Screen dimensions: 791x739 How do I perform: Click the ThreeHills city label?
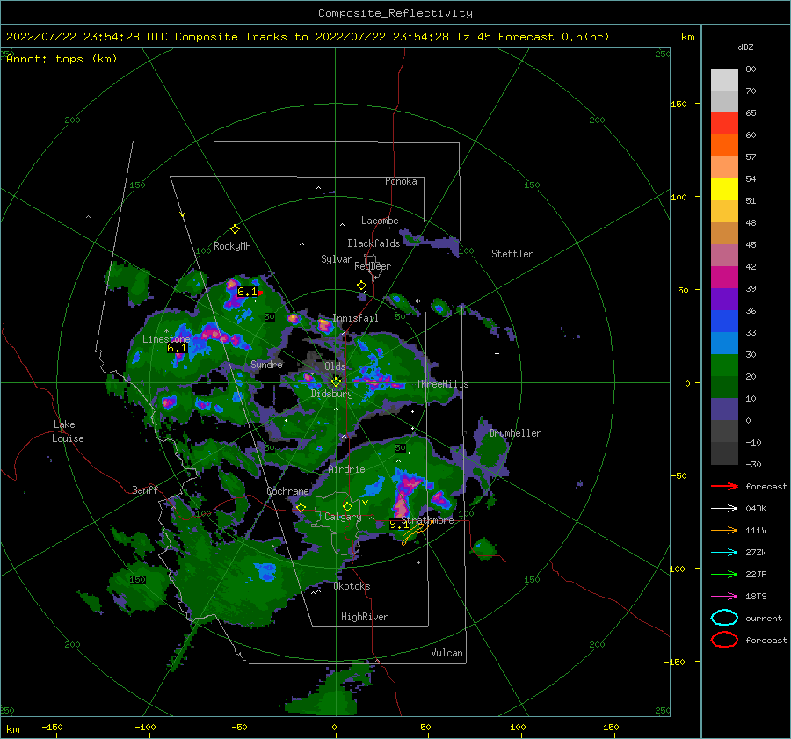pos(442,384)
